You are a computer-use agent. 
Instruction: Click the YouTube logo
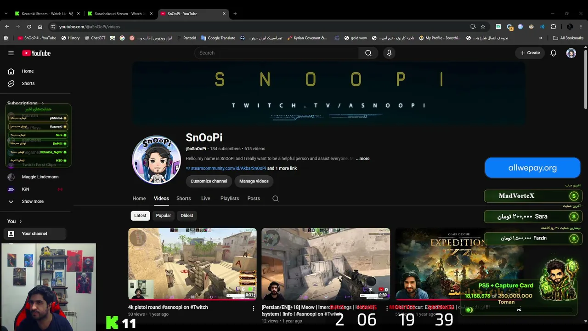pos(36,53)
